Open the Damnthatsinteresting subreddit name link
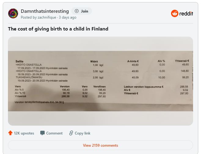This screenshot has height=154, width=201. 45,11
